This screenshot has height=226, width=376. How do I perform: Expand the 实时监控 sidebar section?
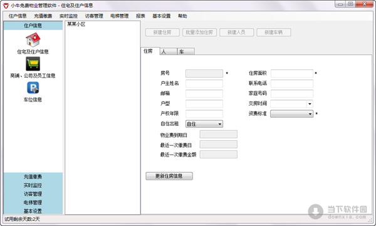click(33, 185)
